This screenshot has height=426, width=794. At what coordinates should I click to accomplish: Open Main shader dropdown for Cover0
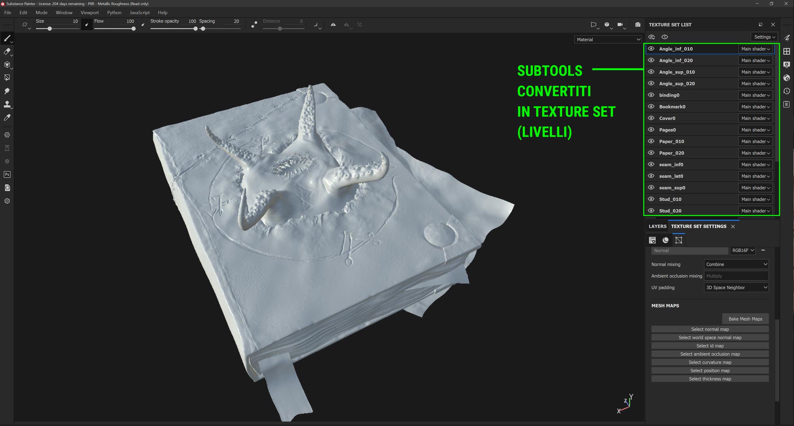[x=755, y=118]
